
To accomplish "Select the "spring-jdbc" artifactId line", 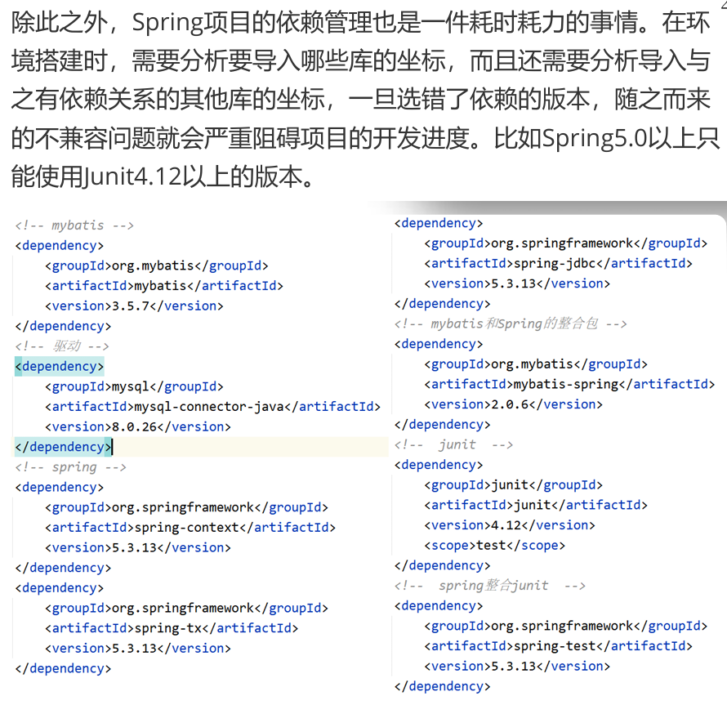I will click(x=558, y=263).
